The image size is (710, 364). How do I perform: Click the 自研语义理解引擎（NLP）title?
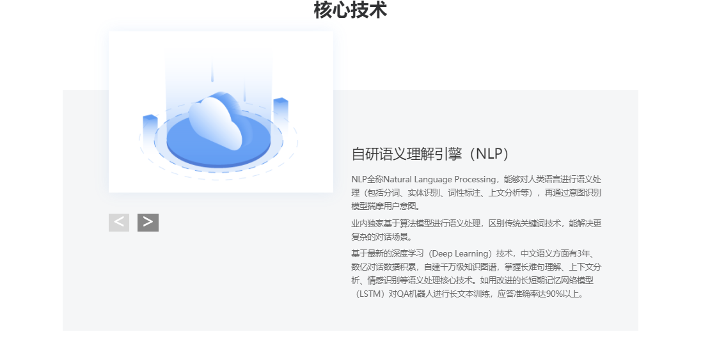click(430, 154)
